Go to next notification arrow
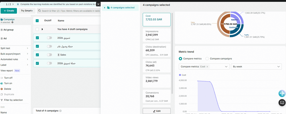286x114 pixels. pyautogui.click(x=13, y=4)
